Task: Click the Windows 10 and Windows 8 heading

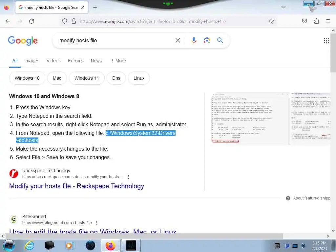Action: click(44, 96)
